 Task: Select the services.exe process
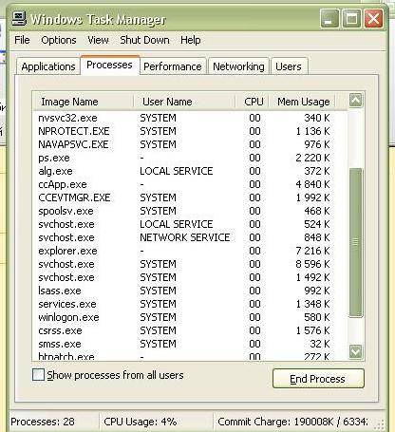190,304
